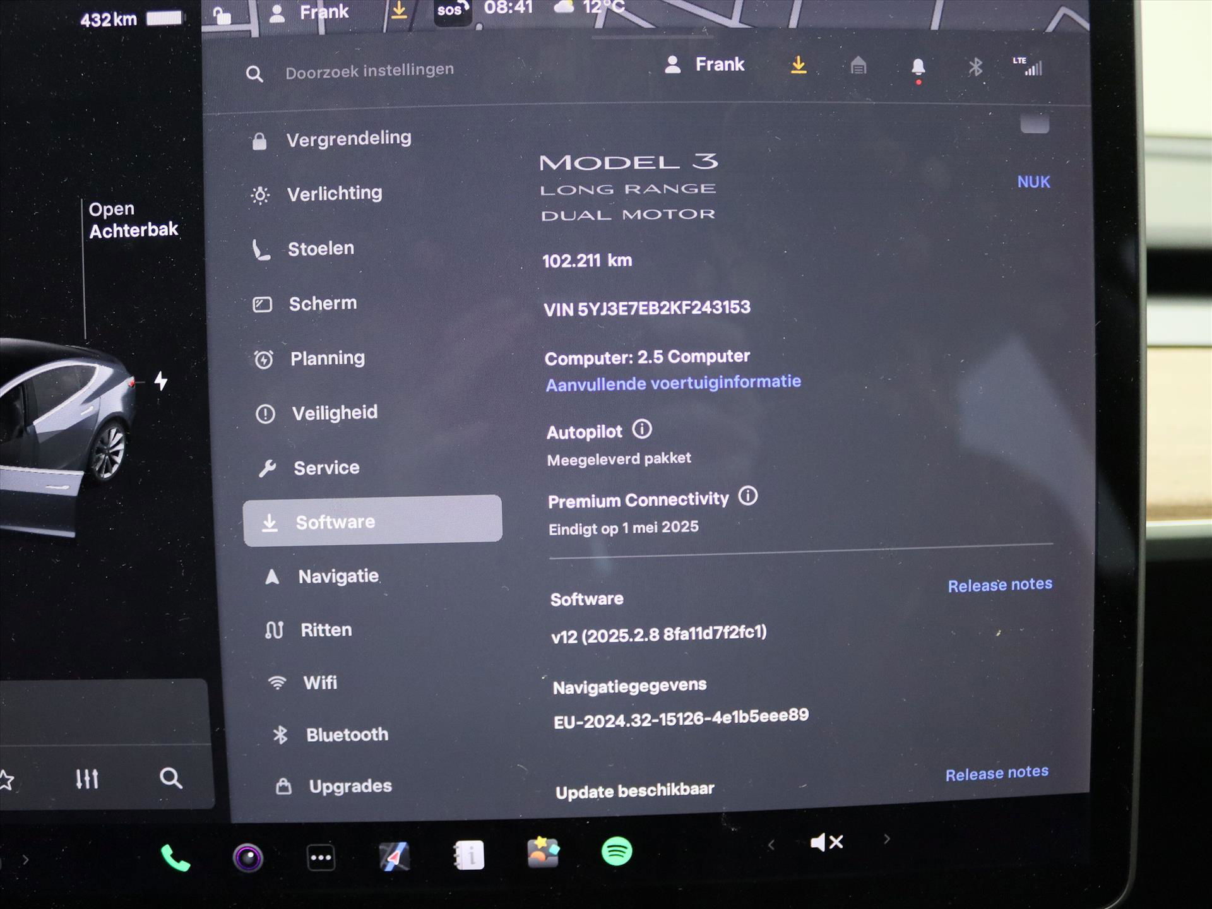Tap the NUK vehicle name link
The width and height of the screenshot is (1212, 909).
tap(1033, 182)
